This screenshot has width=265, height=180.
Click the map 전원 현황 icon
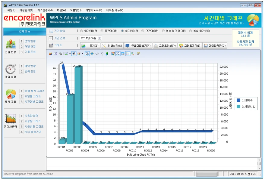11,44
